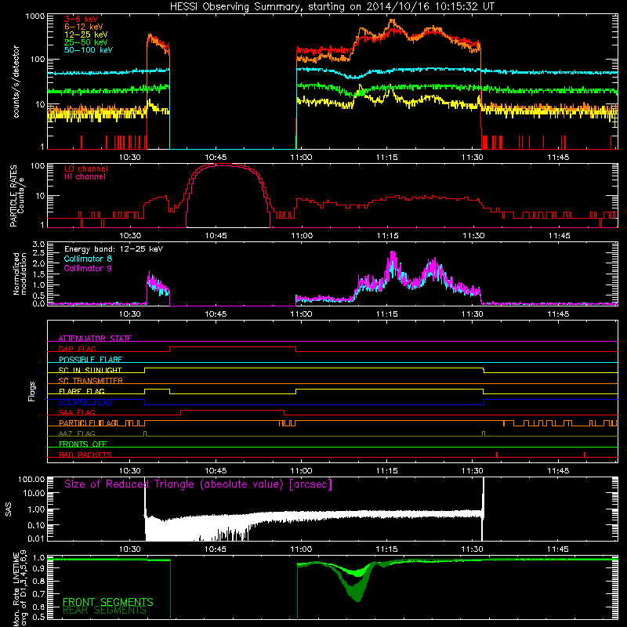Viewport: 627px width, 627px height.
Task: Click '11:15' time tick under count-rate panel
Action: [x=387, y=158]
